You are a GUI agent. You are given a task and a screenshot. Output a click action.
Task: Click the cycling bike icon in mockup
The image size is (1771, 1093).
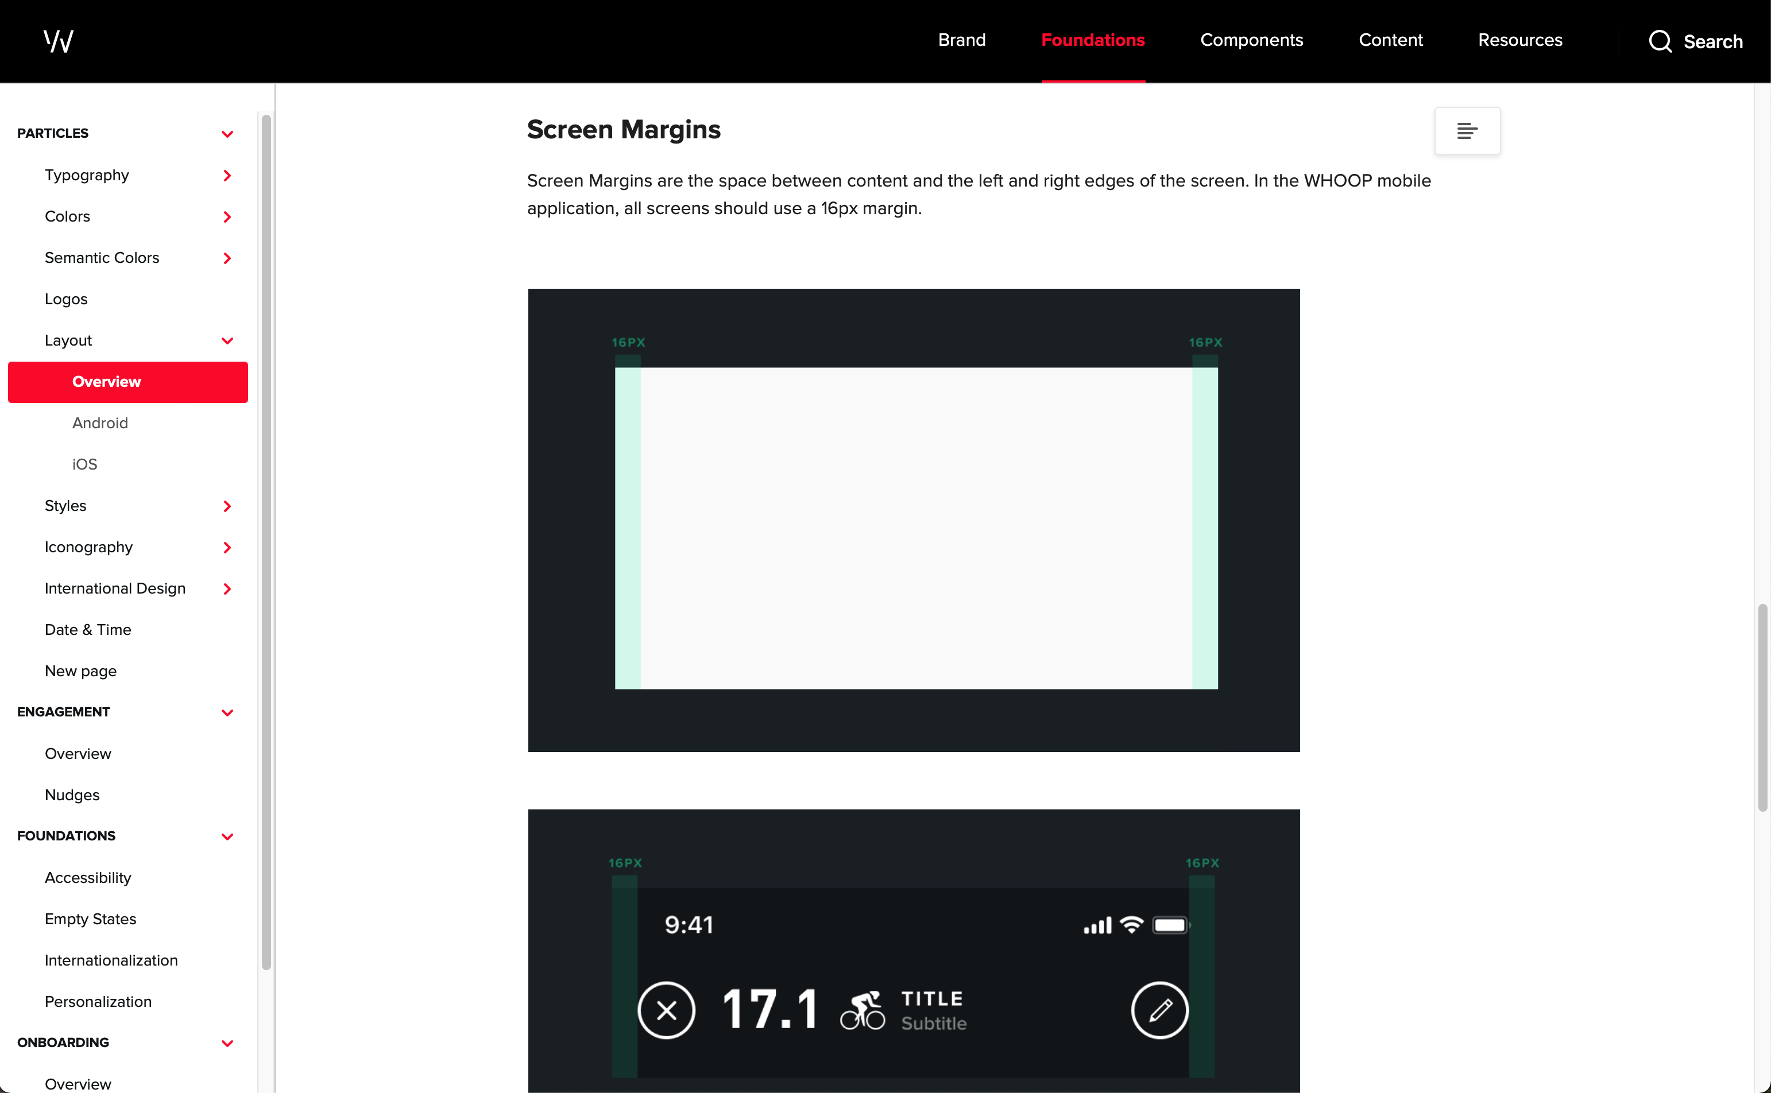click(862, 1010)
